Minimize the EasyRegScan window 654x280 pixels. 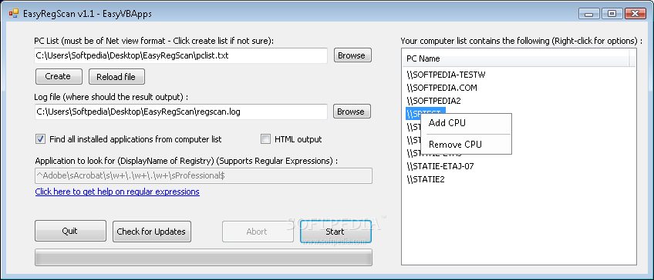click(589, 13)
